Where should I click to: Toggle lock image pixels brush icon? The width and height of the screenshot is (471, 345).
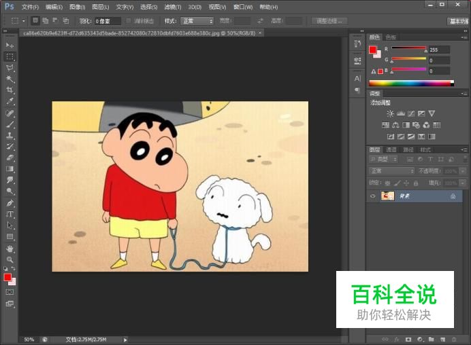point(397,183)
